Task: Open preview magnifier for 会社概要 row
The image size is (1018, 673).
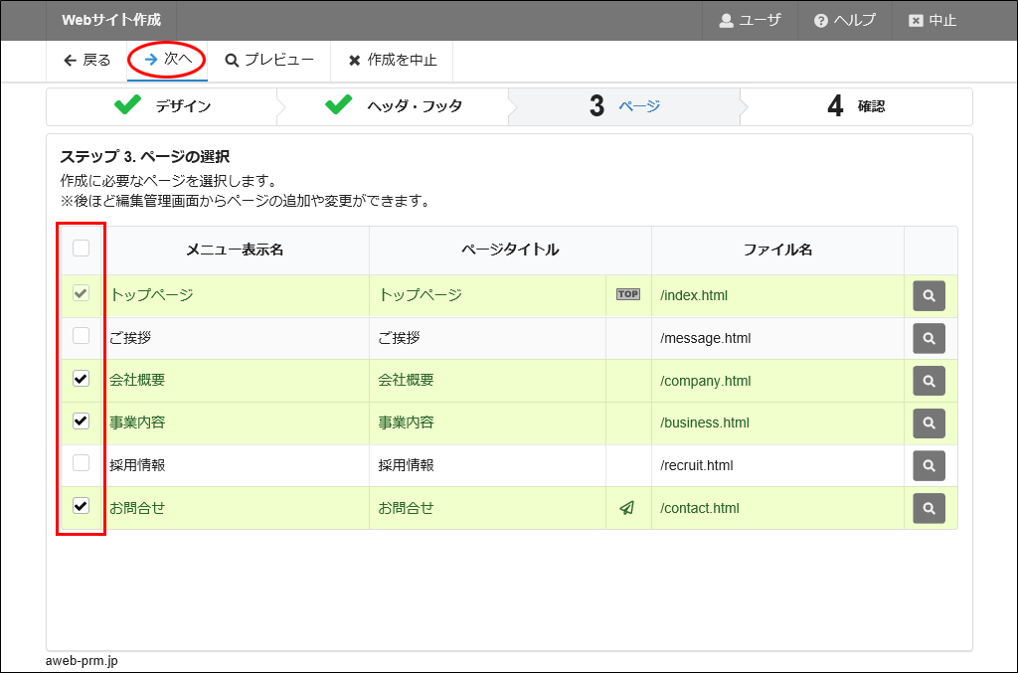Action: 929,381
